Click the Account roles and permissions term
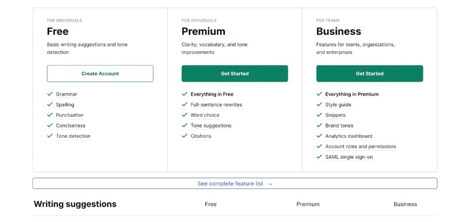466x222 pixels. point(361,146)
